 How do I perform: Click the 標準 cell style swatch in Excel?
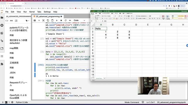pyautogui.click(x=175, y=16)
